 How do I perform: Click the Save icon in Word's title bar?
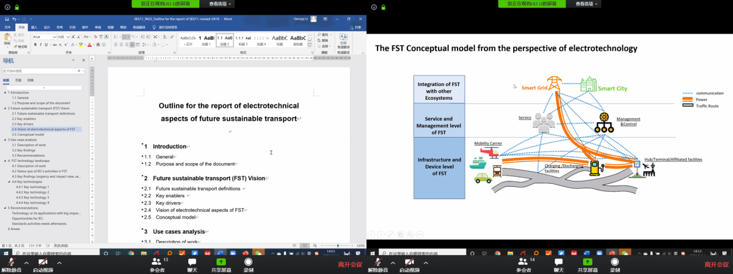tap(6, 19)
